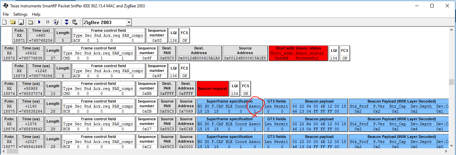Click vertical scrollbar down arrow

pos(451,146)
